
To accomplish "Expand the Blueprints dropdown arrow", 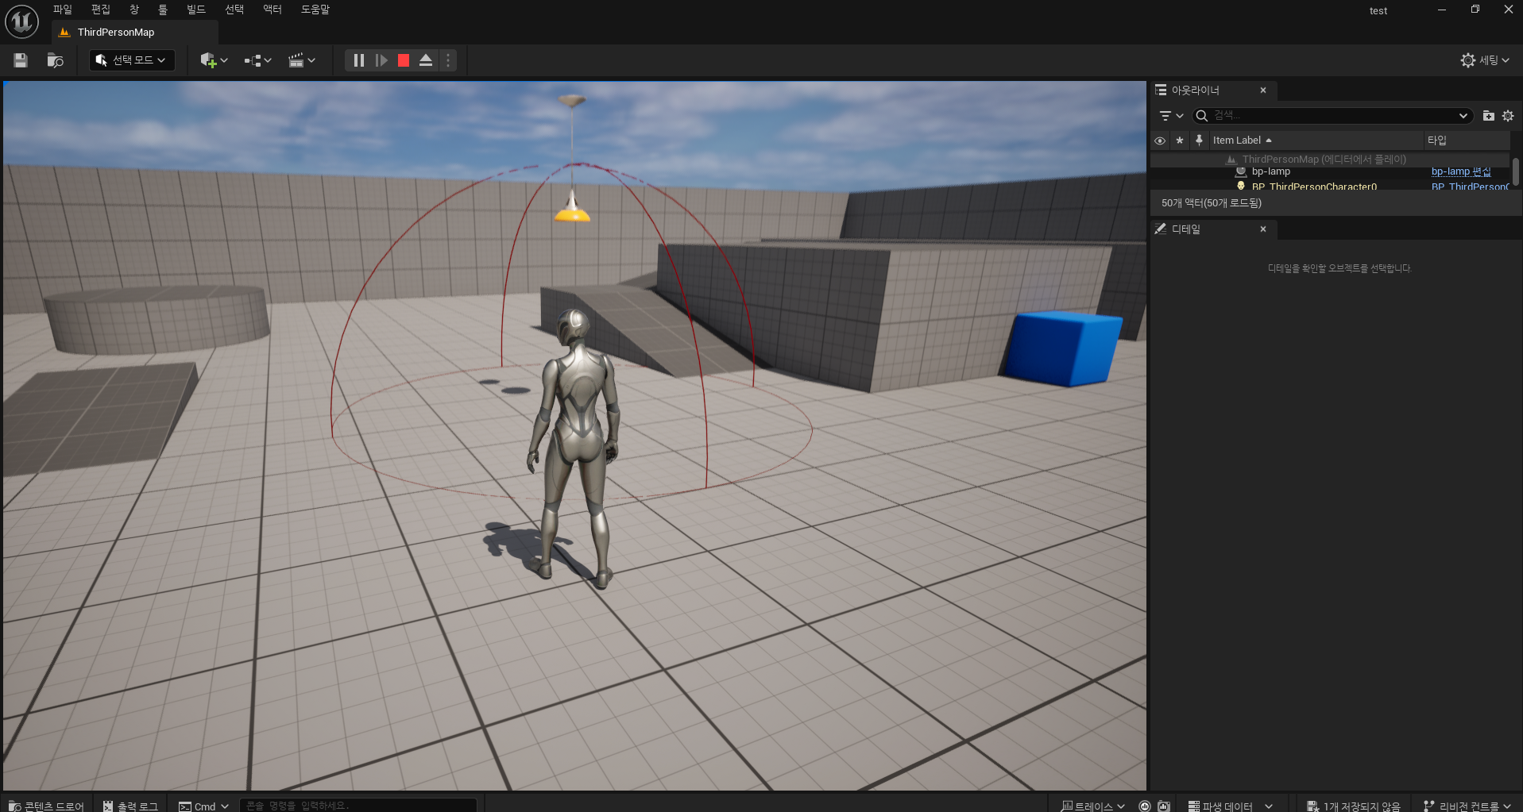I will (268, 60).
